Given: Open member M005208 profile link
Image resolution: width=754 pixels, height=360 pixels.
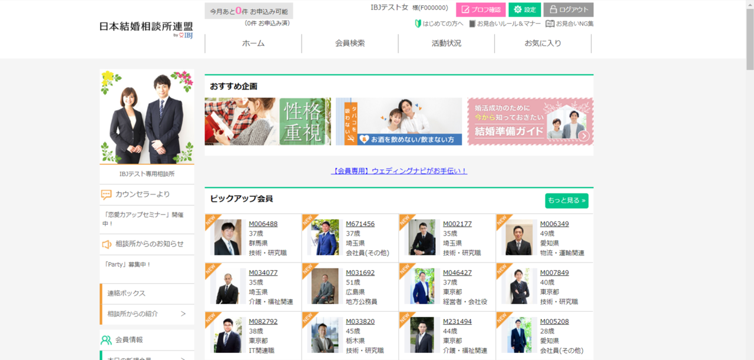Looking at the screenshot, I should (554, 322).
